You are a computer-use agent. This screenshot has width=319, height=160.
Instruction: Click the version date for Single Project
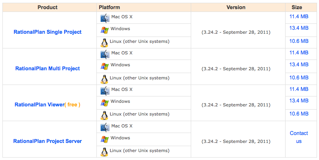[x=236, y=33]
